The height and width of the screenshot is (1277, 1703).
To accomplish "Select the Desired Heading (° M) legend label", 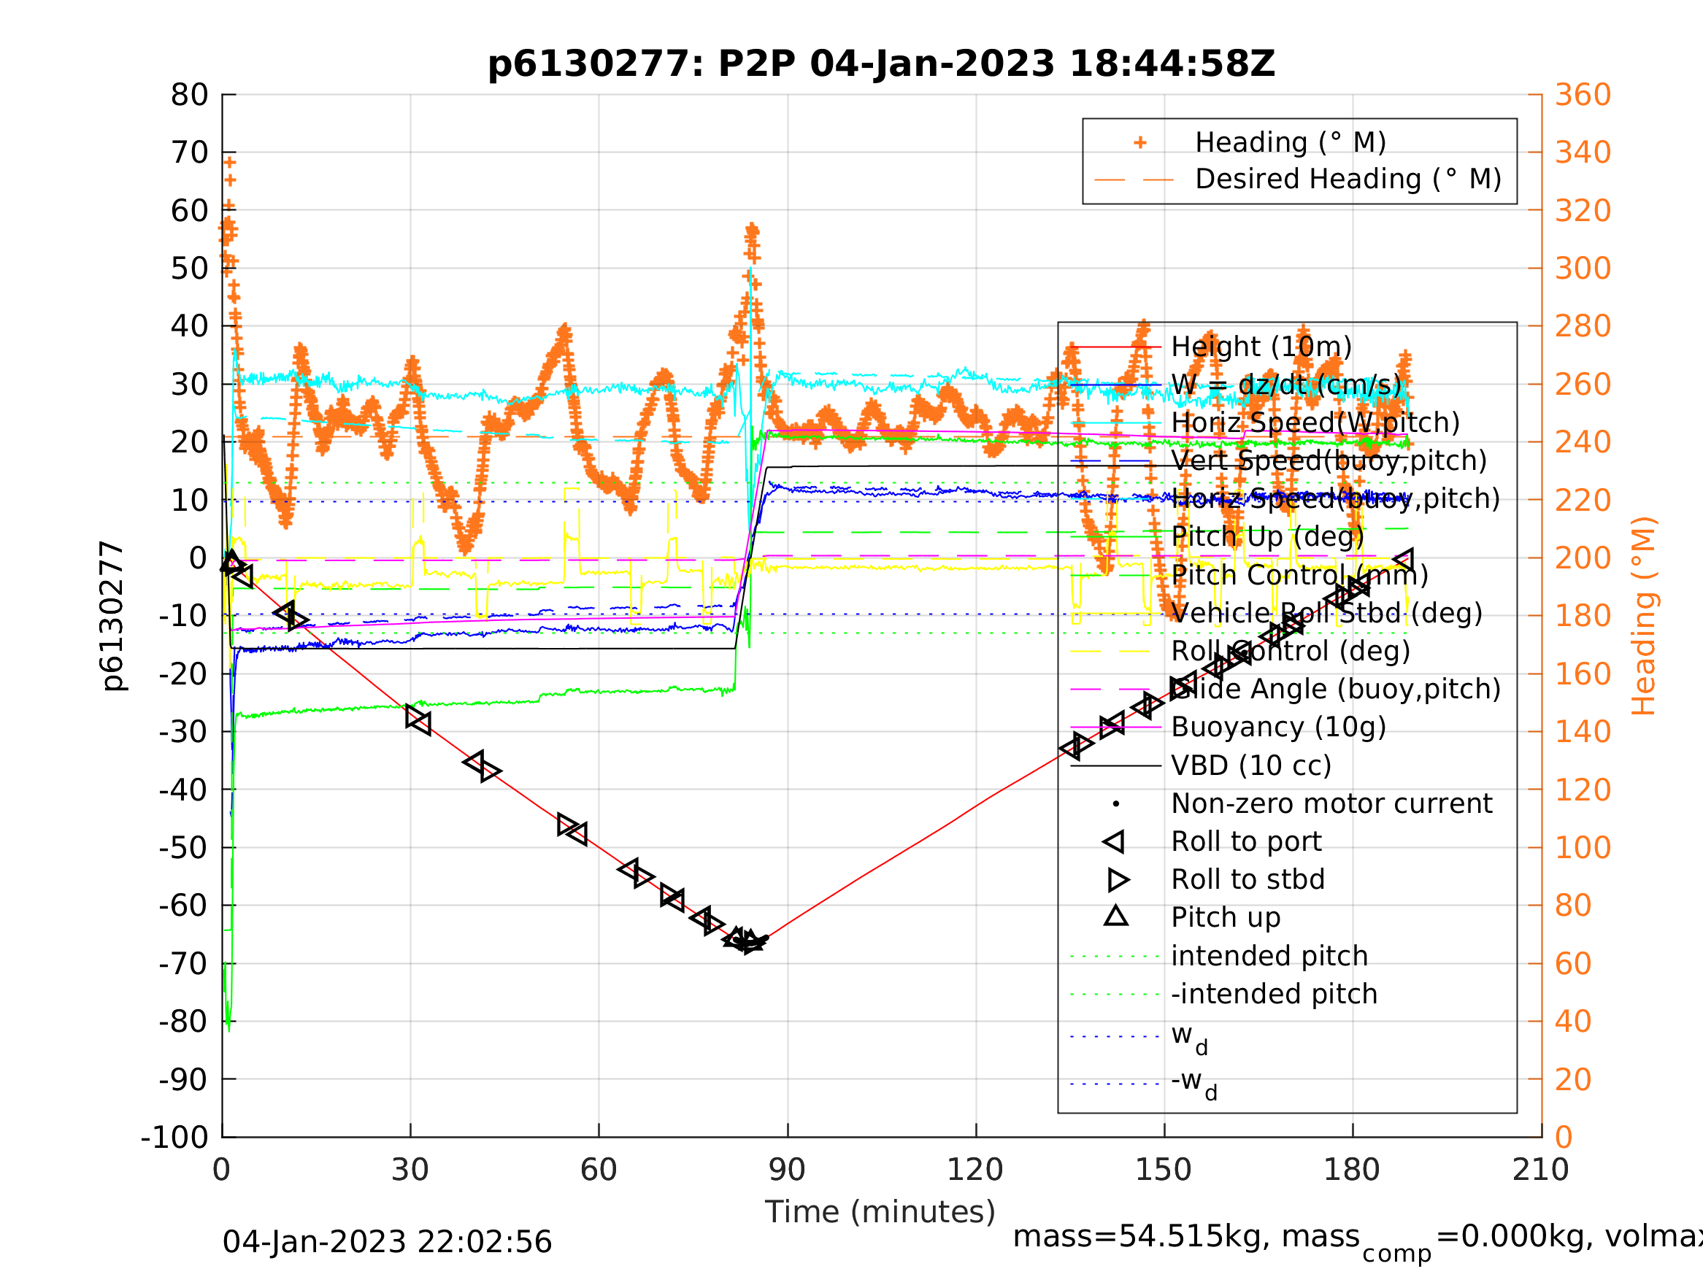I will 1348,180.
